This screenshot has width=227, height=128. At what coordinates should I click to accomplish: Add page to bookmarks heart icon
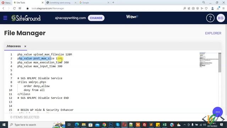[206, 9]
